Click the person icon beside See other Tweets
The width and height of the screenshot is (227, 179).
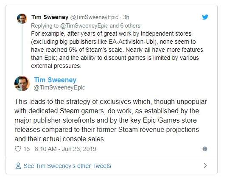pyautogui.click(x=18, y=166)
